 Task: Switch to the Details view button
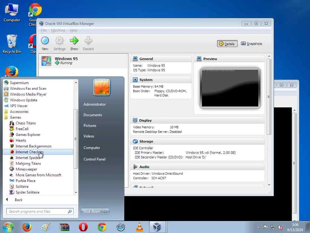pos(227,44)
